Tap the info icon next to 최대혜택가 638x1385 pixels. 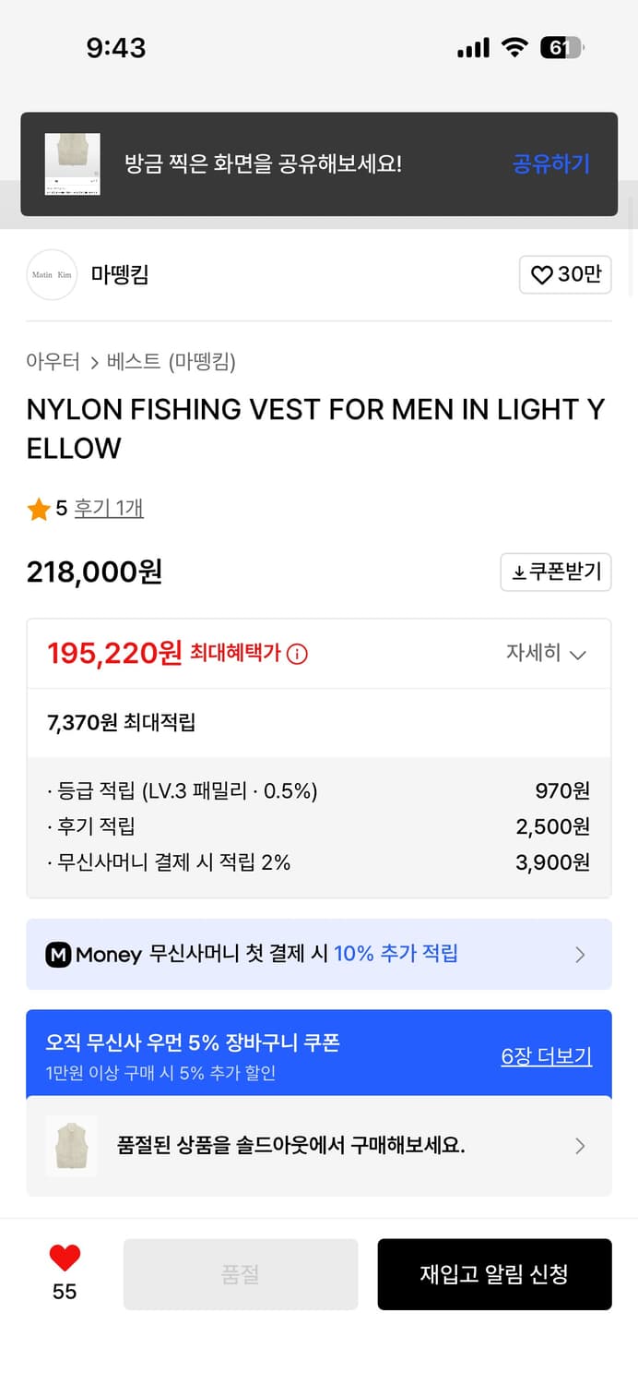click(x=295, y=653)
